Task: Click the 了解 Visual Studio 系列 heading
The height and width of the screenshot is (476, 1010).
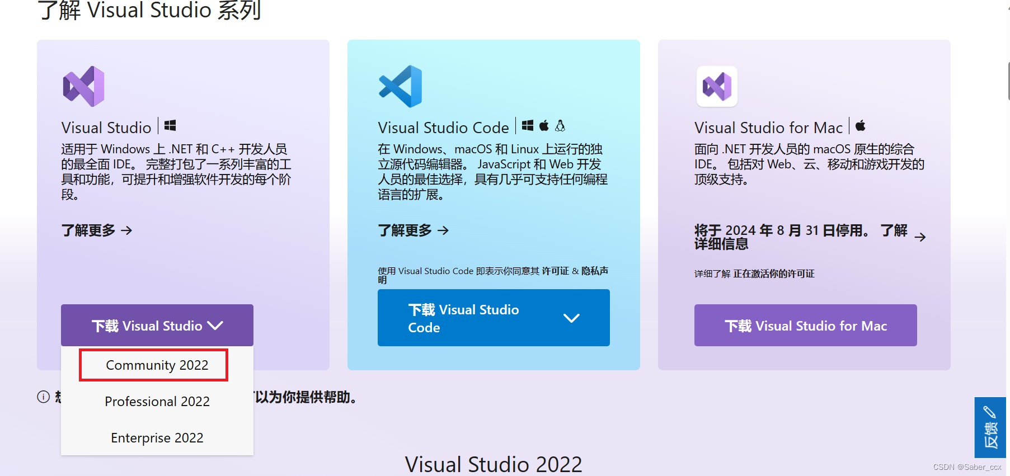Action: coord(149,10)
